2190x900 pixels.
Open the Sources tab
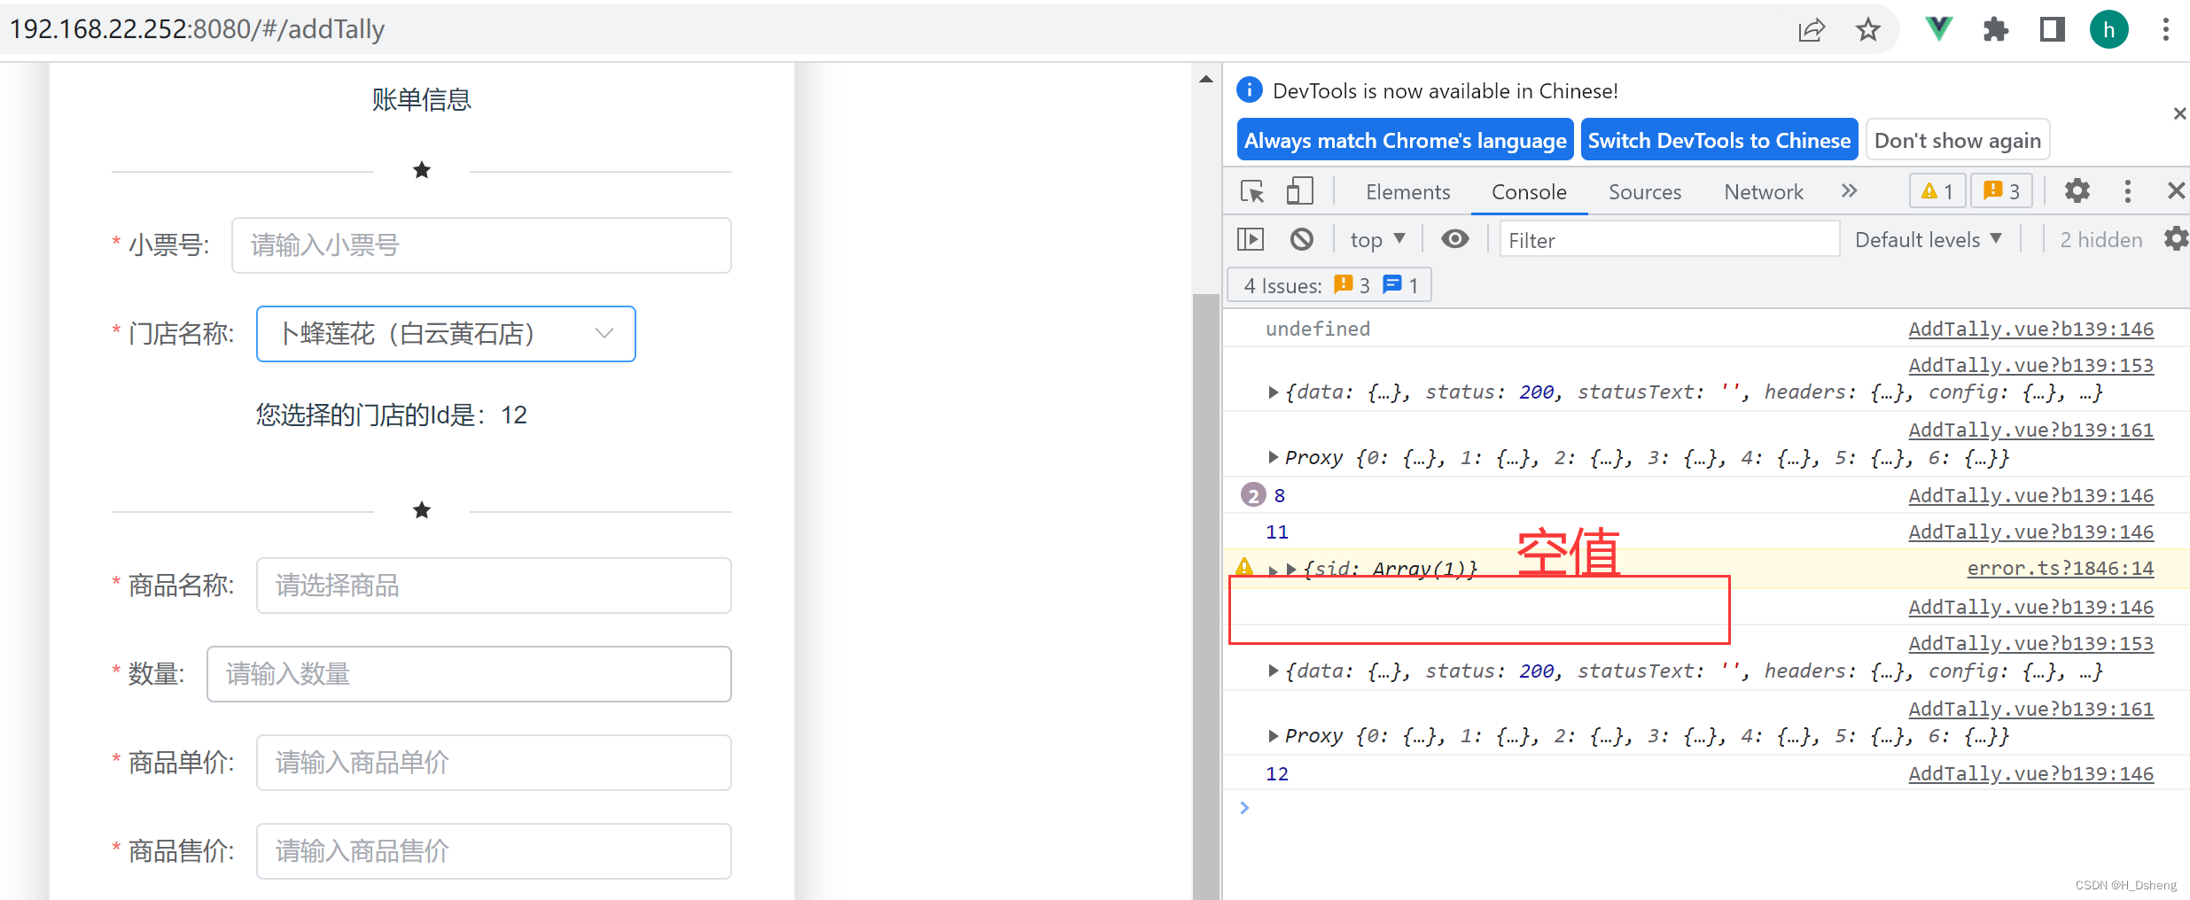click(x=1645, y=192)
